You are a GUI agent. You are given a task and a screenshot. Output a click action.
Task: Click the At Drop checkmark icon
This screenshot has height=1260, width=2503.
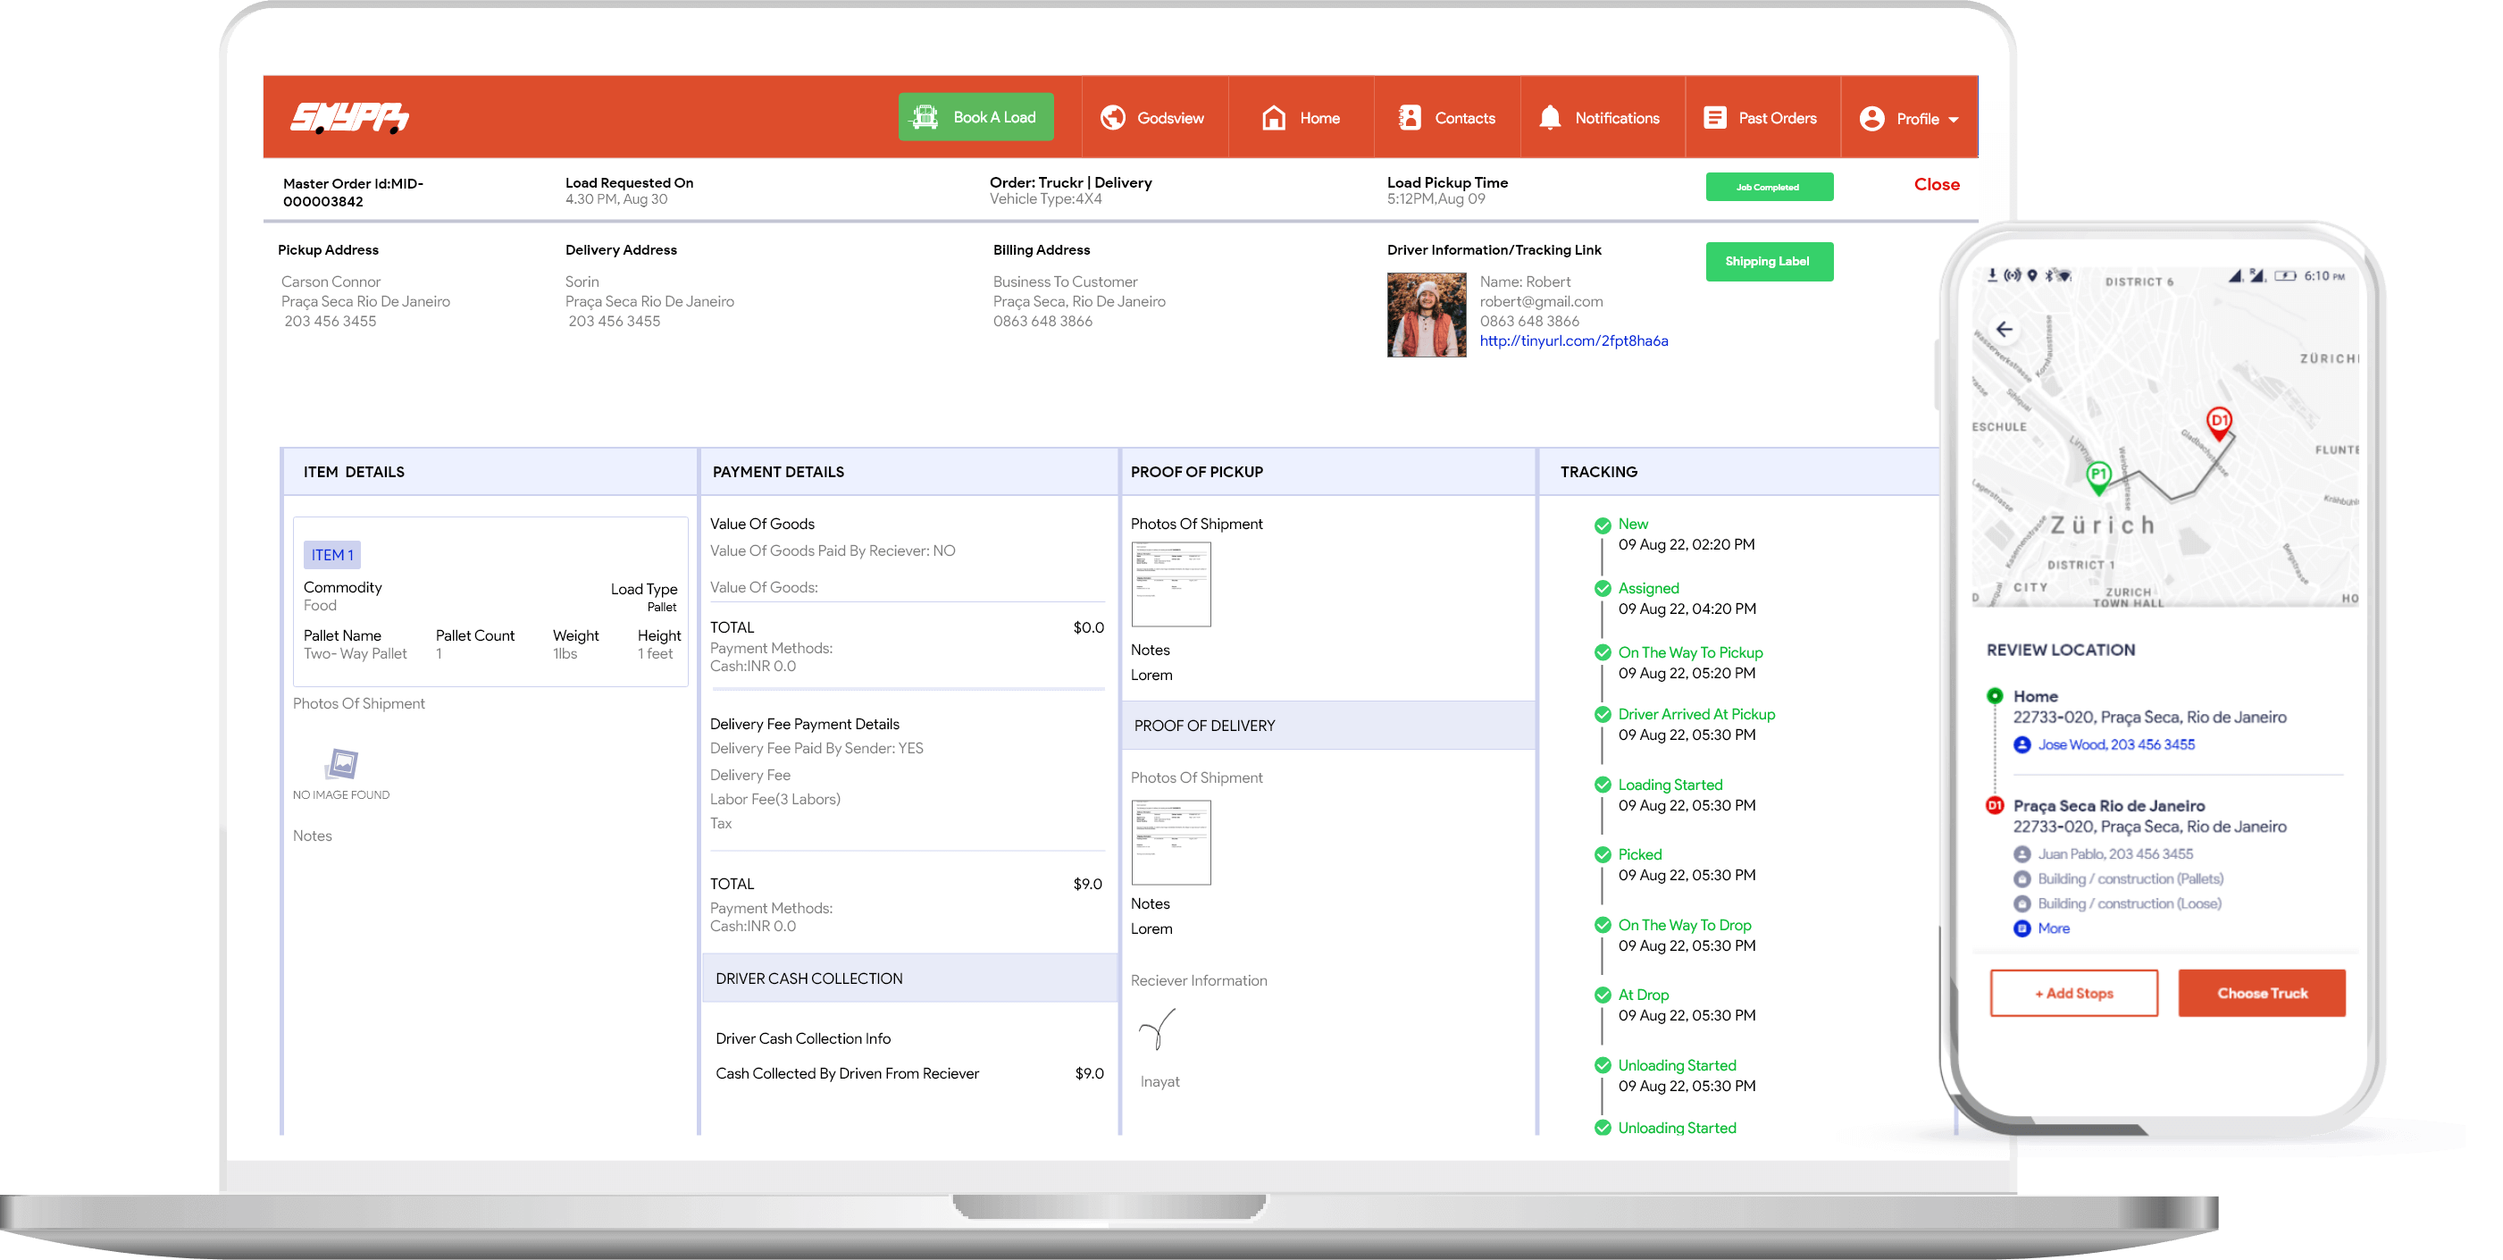click(x=1603, y=995)
